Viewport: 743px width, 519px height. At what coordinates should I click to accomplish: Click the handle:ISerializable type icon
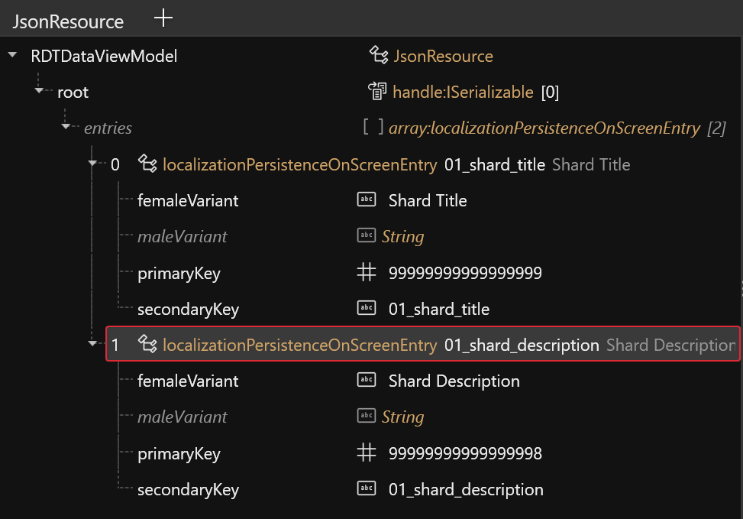(378, 92)
